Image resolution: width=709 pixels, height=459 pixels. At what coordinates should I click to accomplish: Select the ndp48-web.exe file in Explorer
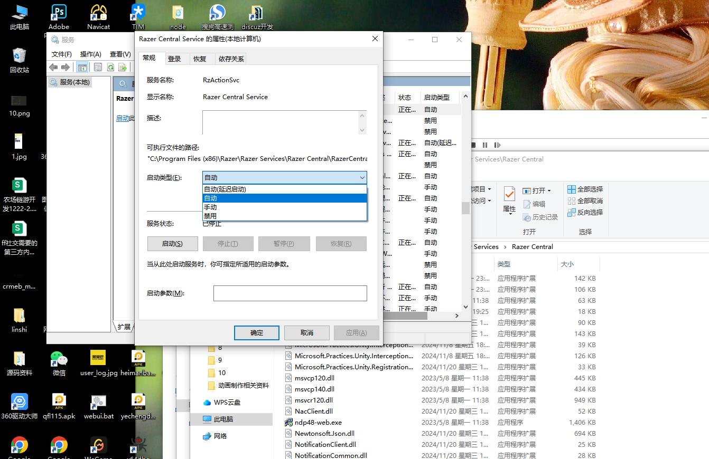pyautogui.click(x=313, y=423)
